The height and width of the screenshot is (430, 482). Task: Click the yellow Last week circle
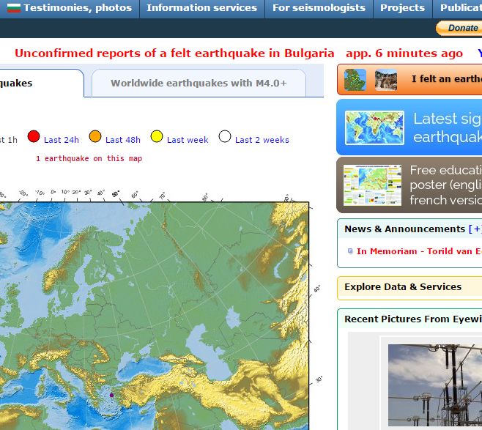pyautogui.click(x=157, y=136)
